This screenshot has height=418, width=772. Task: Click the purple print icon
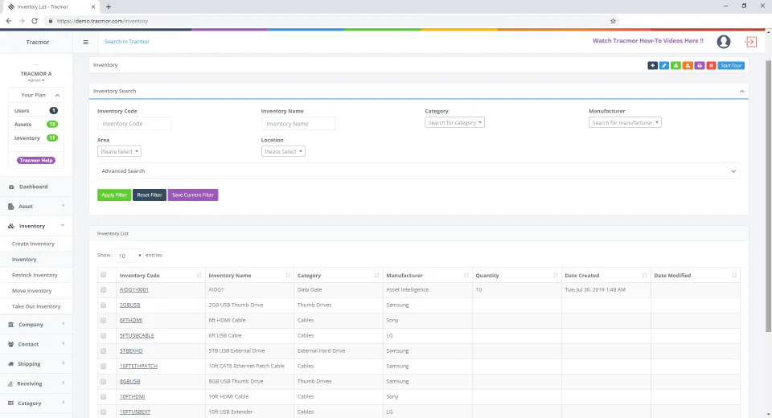point(700,65)
